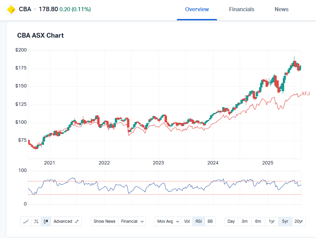Select the percentage chart mode icon
Image resolution: width=316 pixels, height=238 pixels.
(x=36, y=221)
